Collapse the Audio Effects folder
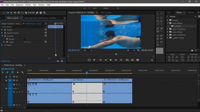Viewport: 200px width, 112px height. (168, 23)
